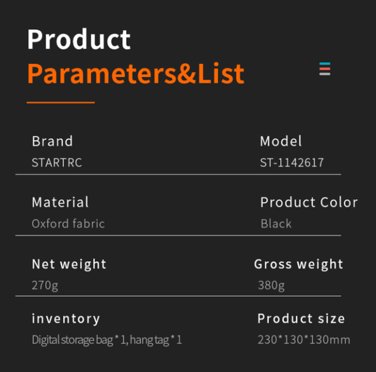
Task: Select the Product Color label
Action: (309, 202)
